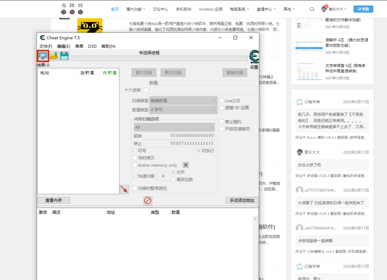Screen dimensions: 387x280
Task: Open the 扫描类型 精确数值 dropdown
Action: [183, 101]
